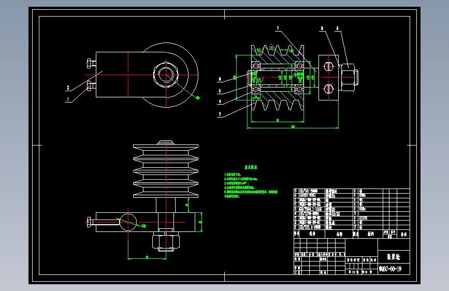Select the 备注 column header
The height and width of the screenshot is (291, 449).
(x=404, y=234)
